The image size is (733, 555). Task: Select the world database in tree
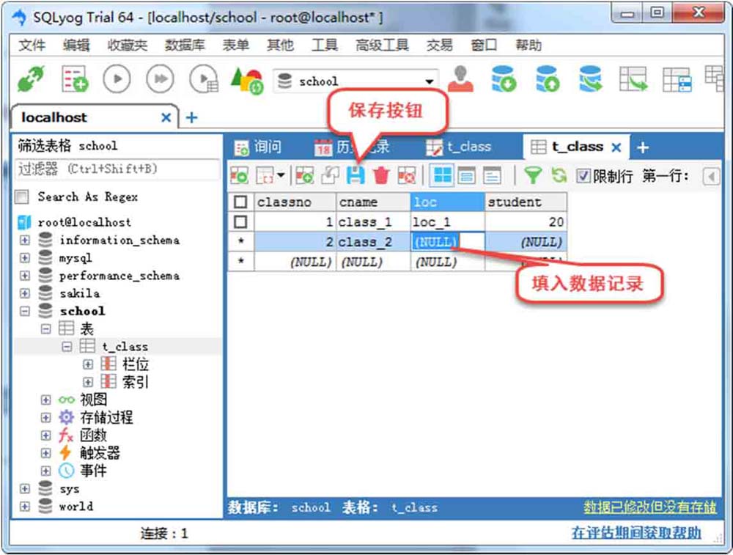click(75, 507)
